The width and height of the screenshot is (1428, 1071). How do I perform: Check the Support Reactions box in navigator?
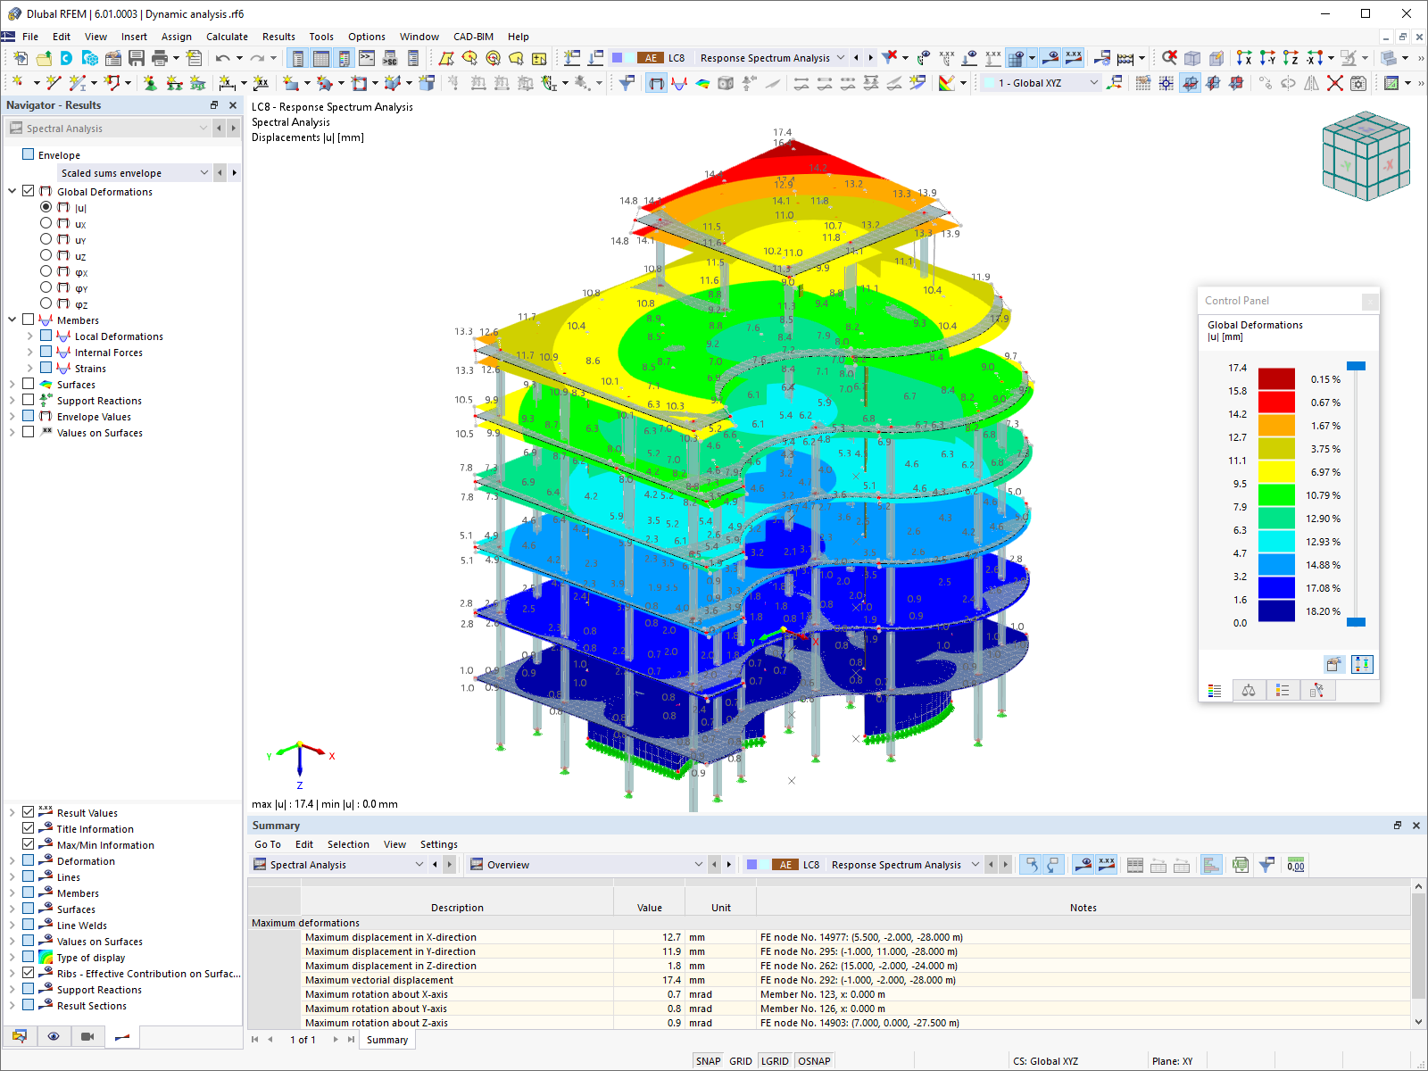pyautogui.click(x=28, y=400)
